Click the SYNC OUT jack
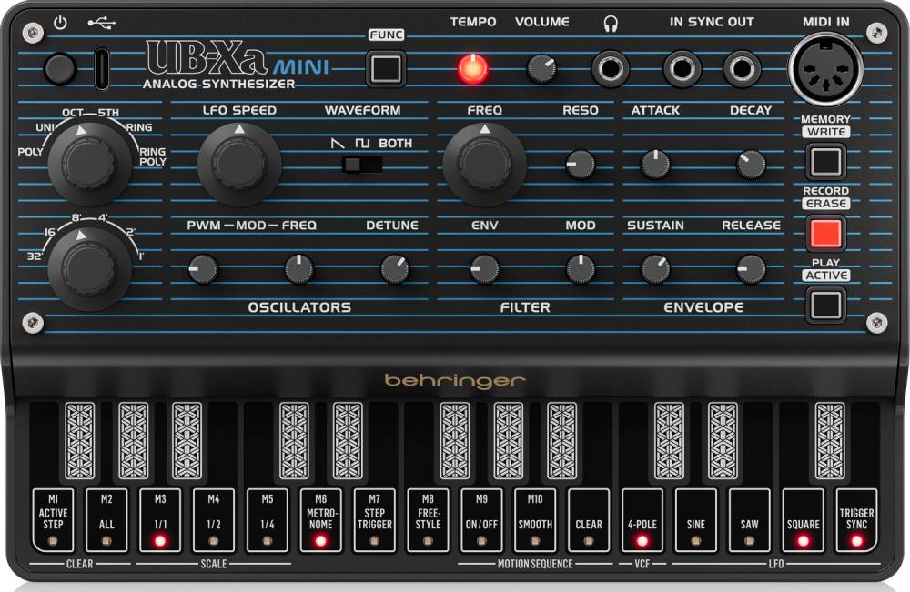The height and width of the screenshot is (592, 910). 742,69
